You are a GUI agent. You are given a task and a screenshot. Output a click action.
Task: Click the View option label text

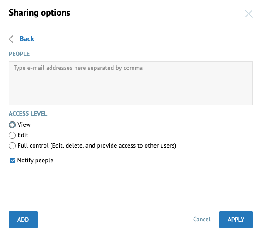click(24, 124)
